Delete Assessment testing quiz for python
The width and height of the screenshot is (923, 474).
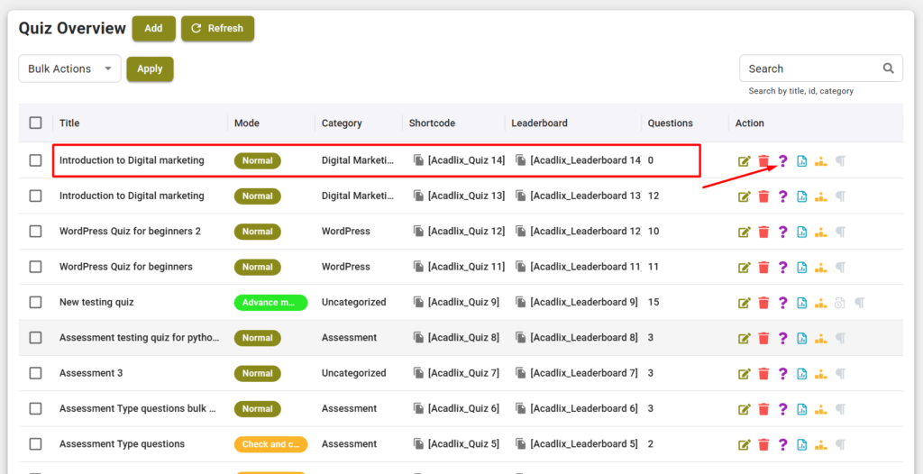(763, 338)
